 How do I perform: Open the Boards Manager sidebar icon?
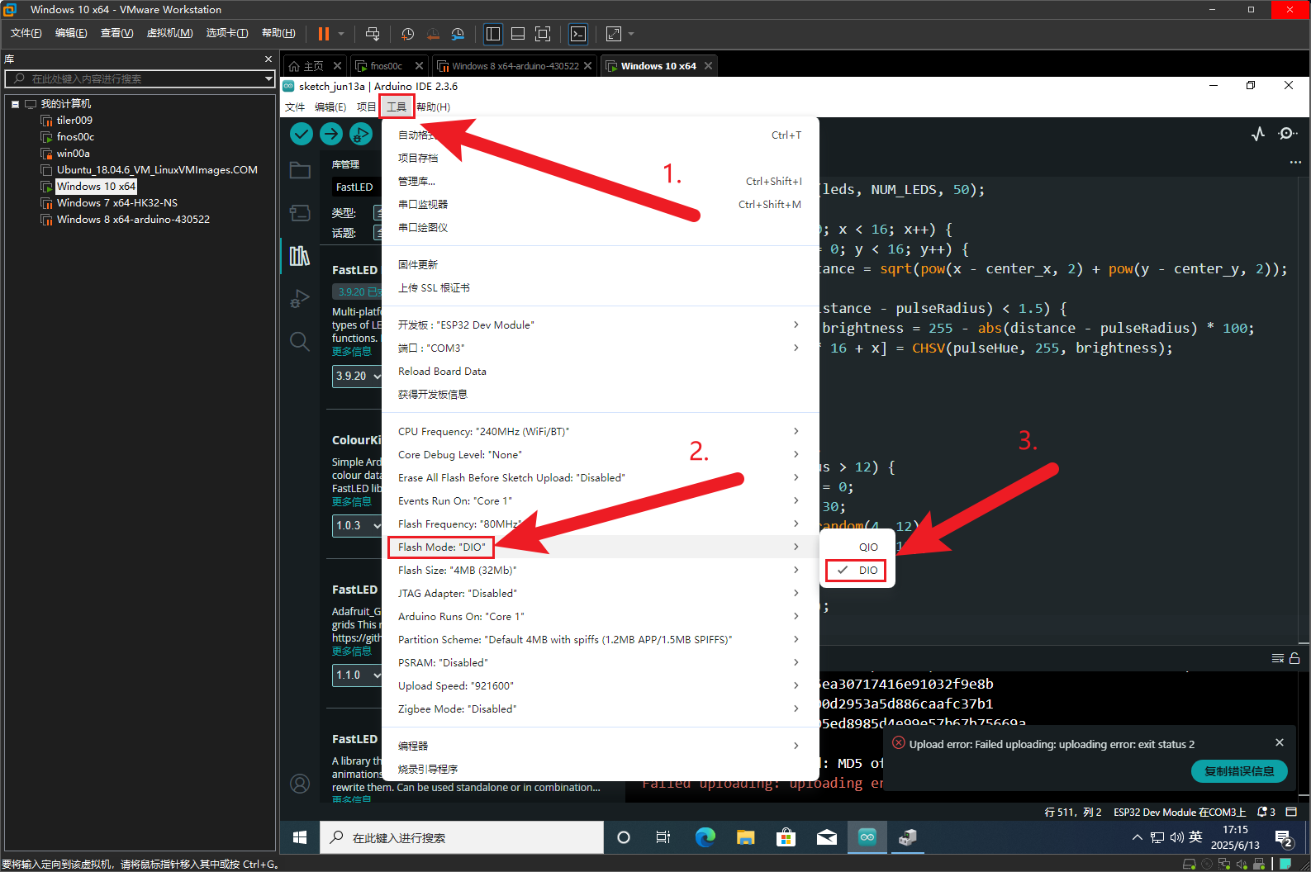coord(300,213)
